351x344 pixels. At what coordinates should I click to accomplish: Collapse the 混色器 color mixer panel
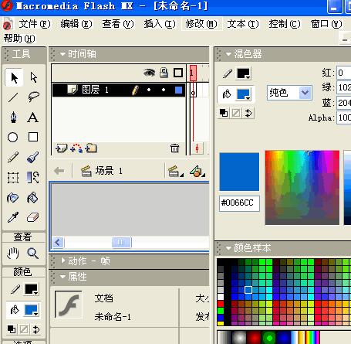228,54
